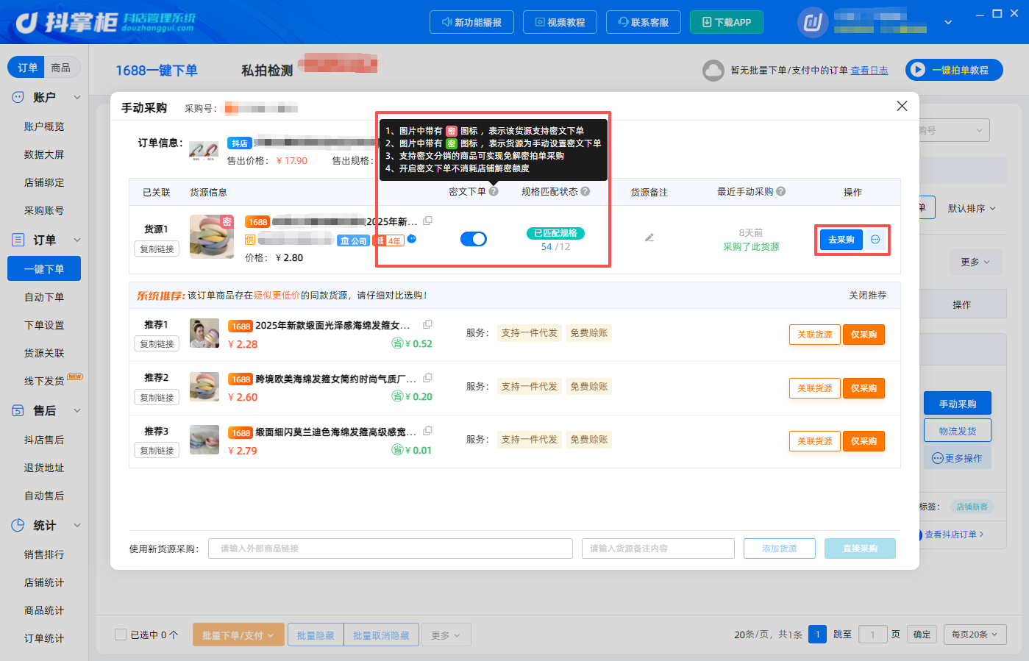The height and width of the screenshot is (661, 1029).
Task: Play the 一键拍单教程 tutorial
Action: point(954,70)
